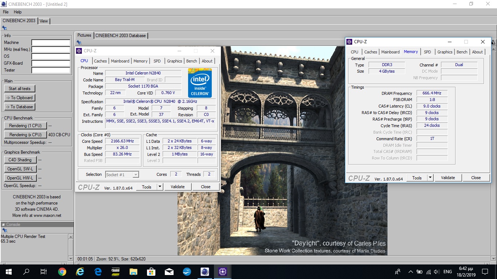Open Caches tab in the CPU window
Viewport: 497px width, 279px height.
tap(100, 61)
